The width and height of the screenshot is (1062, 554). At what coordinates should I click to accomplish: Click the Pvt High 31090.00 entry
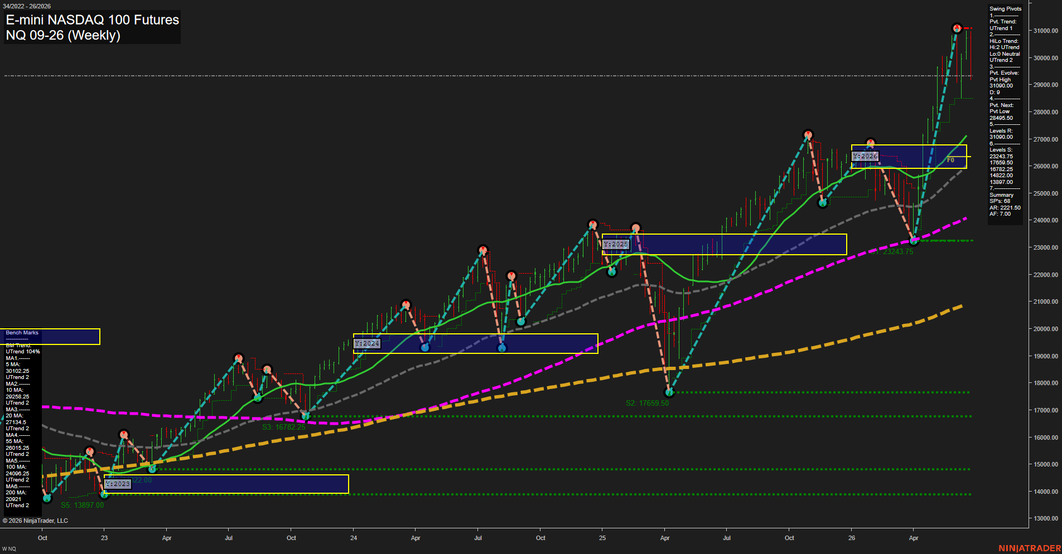[1001, 82]
